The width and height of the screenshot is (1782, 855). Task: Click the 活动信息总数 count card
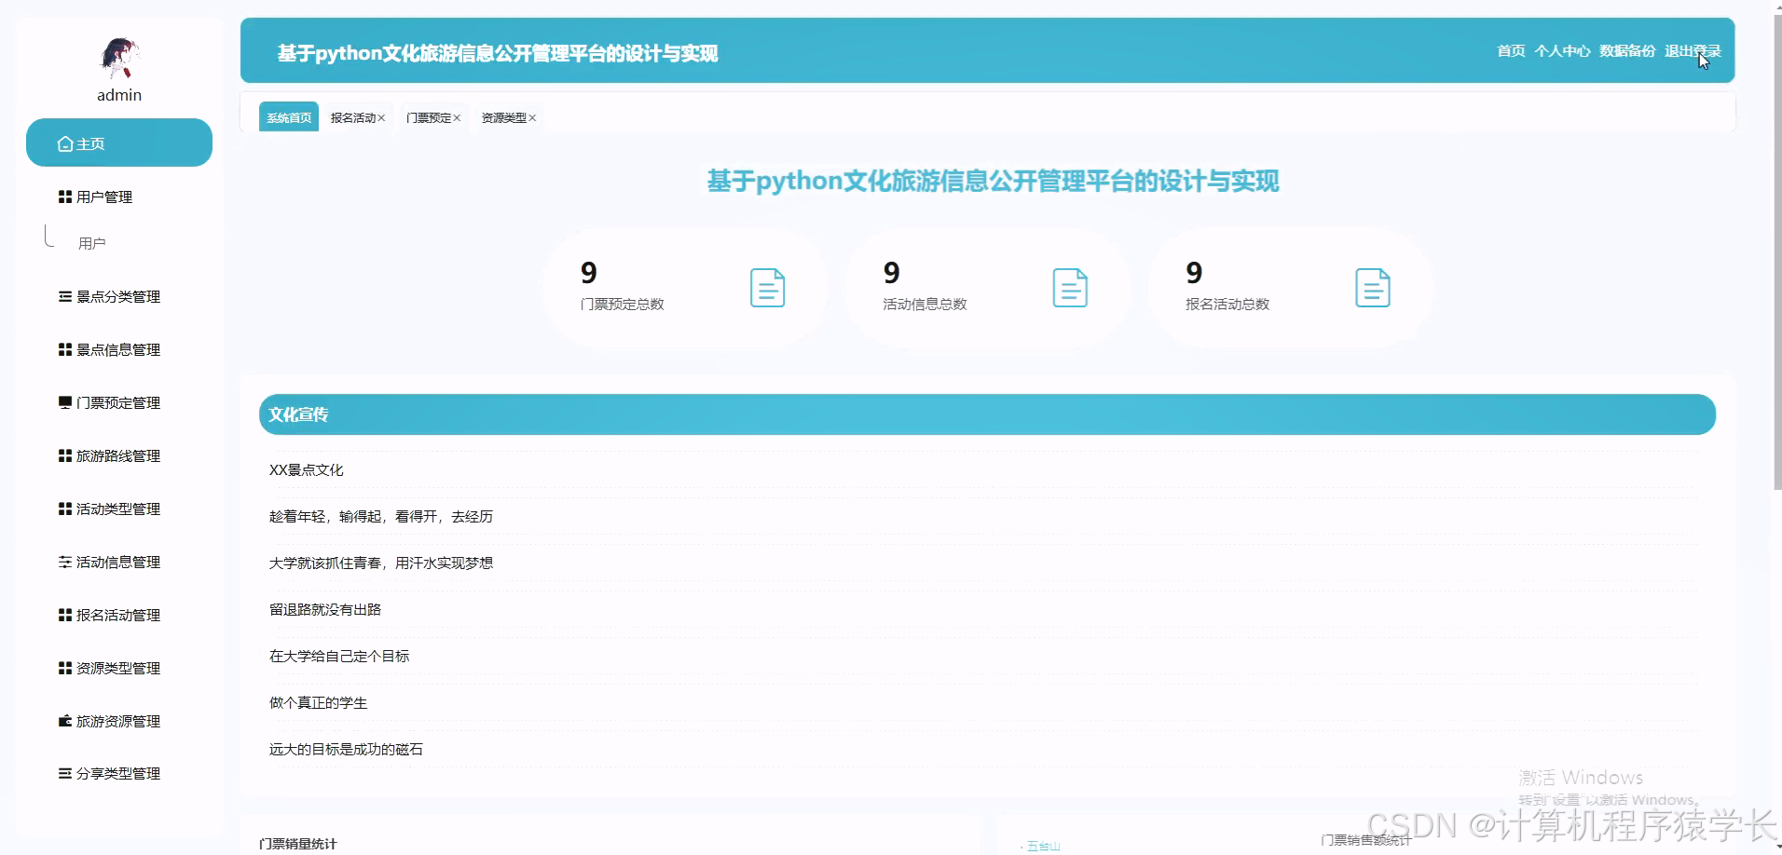[x=987, y=288]
